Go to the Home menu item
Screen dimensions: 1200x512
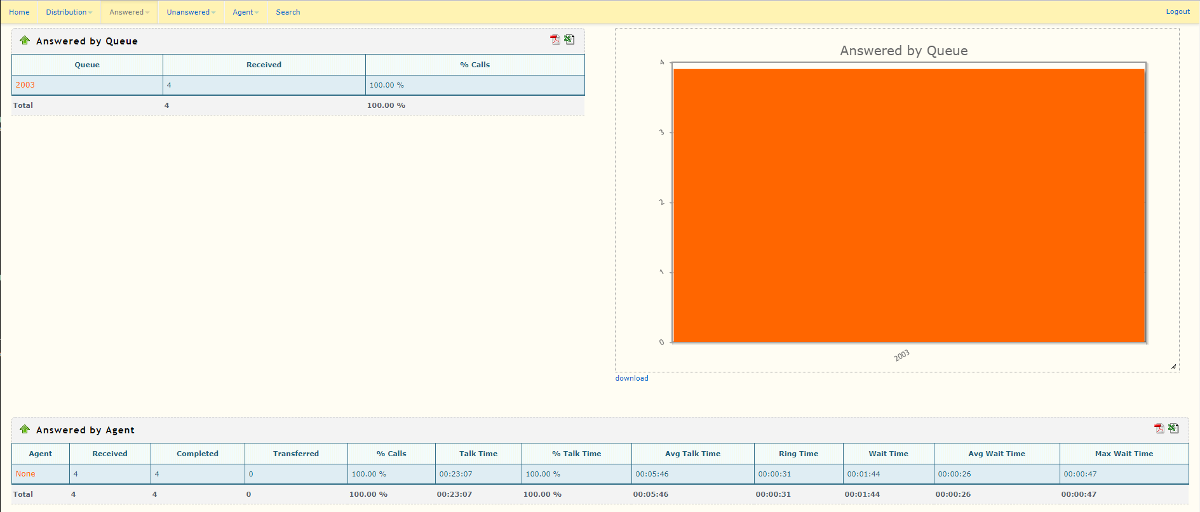point(19,12)
